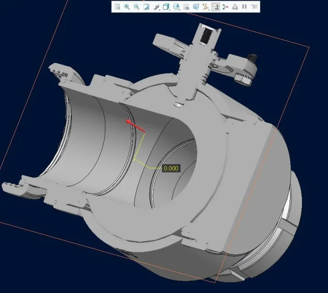The height and width of the screenshot is (293, 328).
Task: Click the last greyed-out toolbar icon
Action: tap(254, 7)
